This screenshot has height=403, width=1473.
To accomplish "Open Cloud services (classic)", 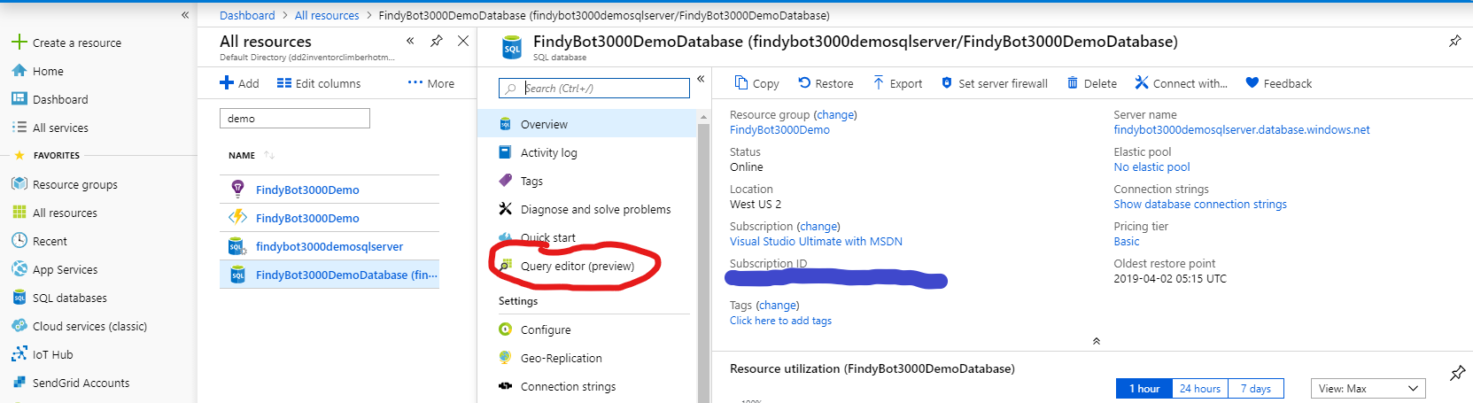I will click(89, 326).
